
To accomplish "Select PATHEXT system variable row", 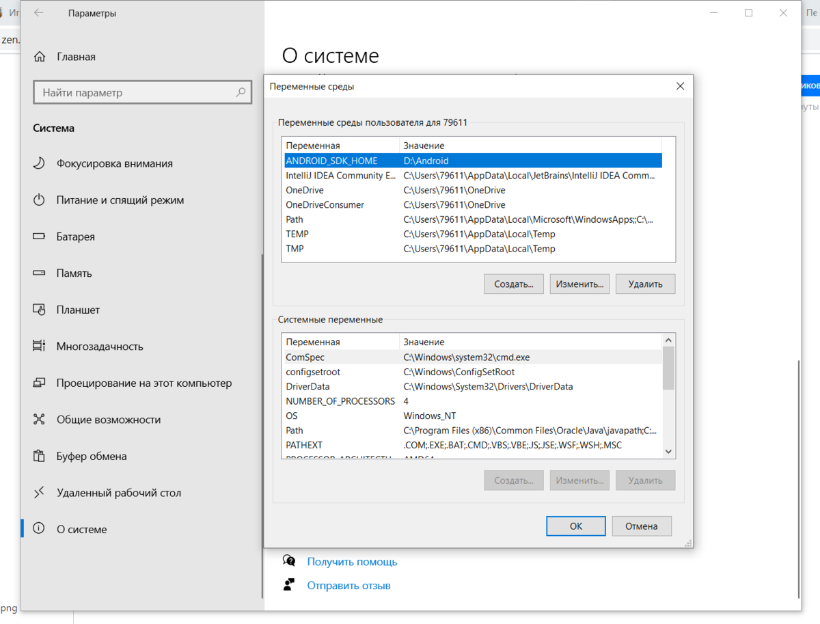I will click(x=473, y=445).
